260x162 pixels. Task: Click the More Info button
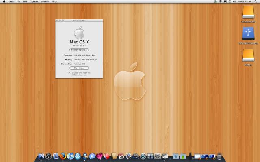tap(79, 68)
